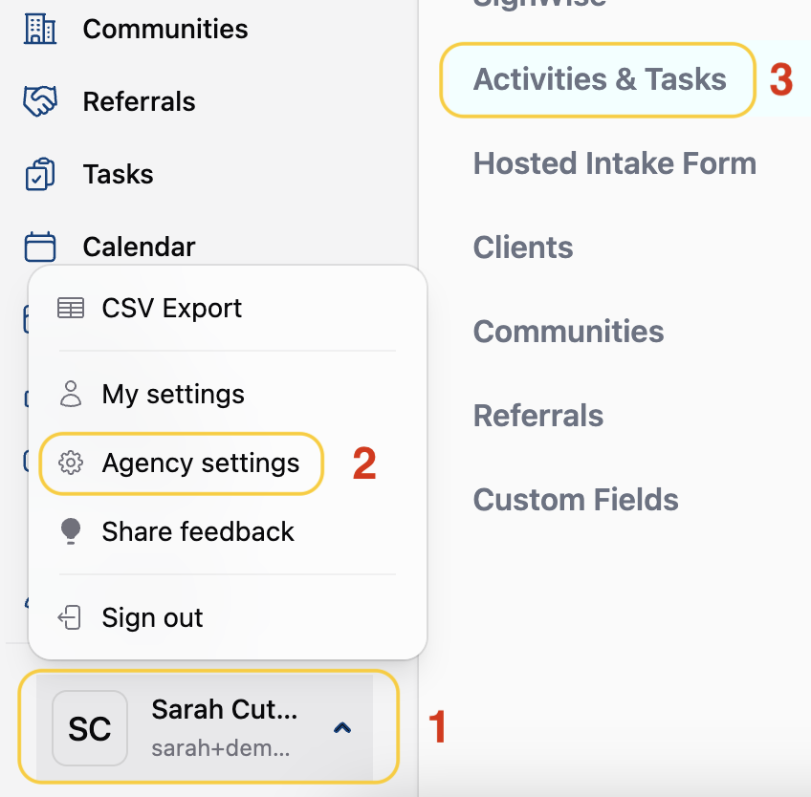Click the My settings person icon
Viewport: 811px width, 797px height.
click(71, 395)
